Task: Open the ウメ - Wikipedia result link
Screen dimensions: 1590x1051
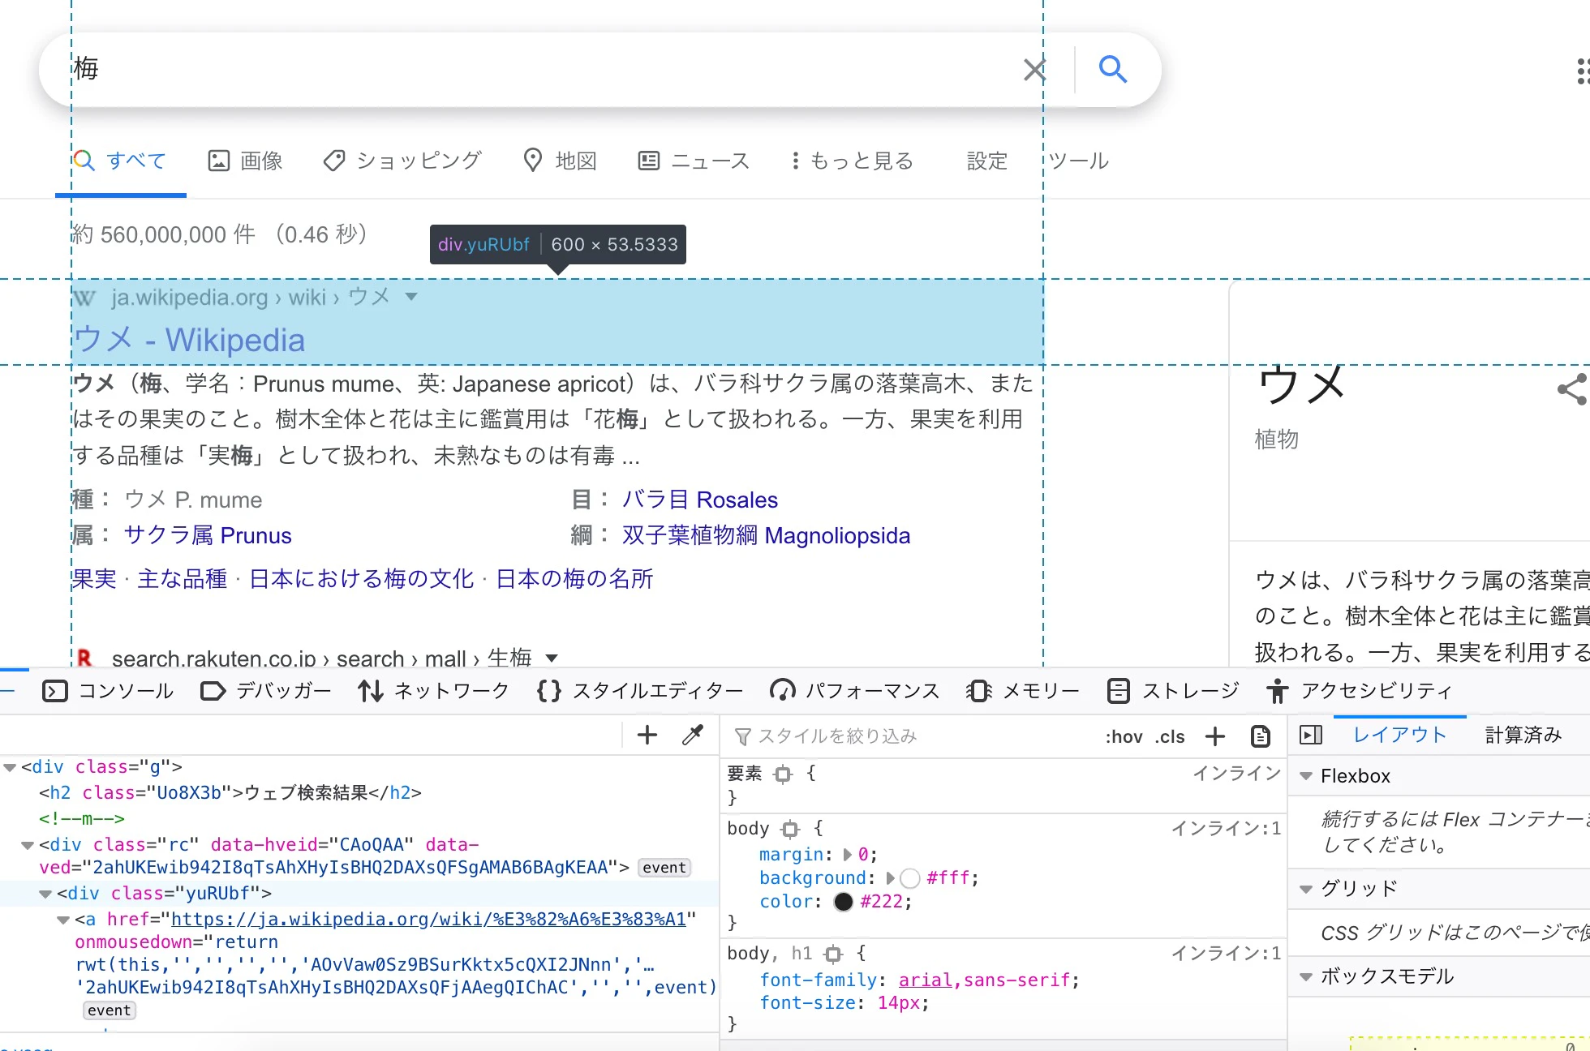Action: point(189,340)
